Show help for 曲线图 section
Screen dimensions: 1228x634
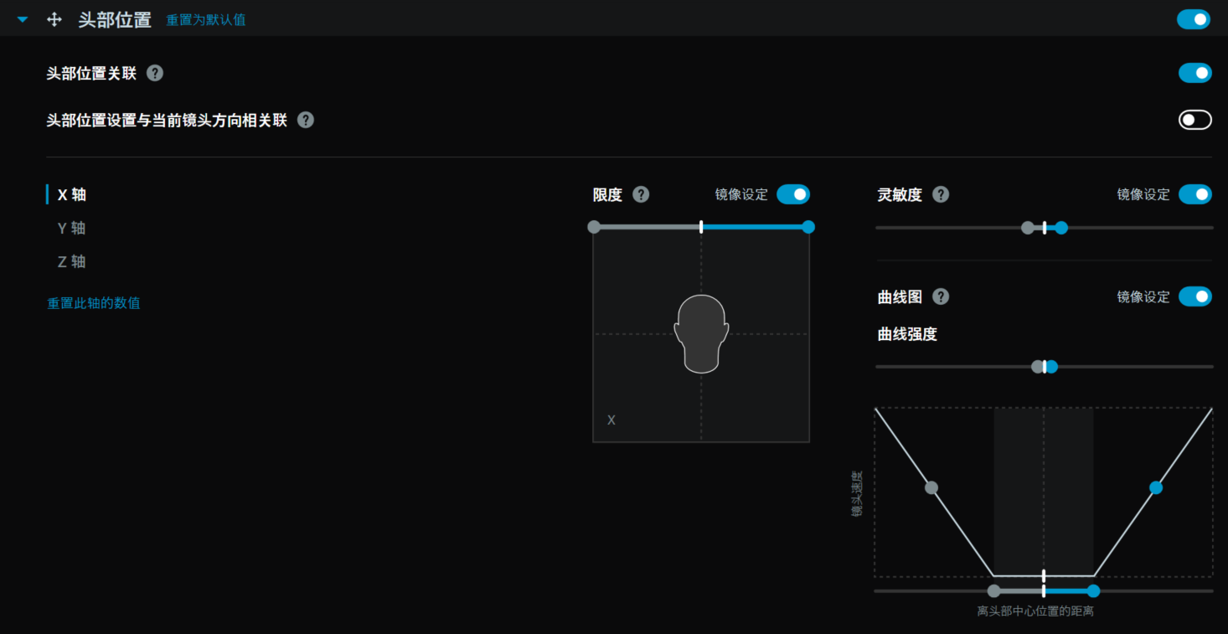(941, 296)
